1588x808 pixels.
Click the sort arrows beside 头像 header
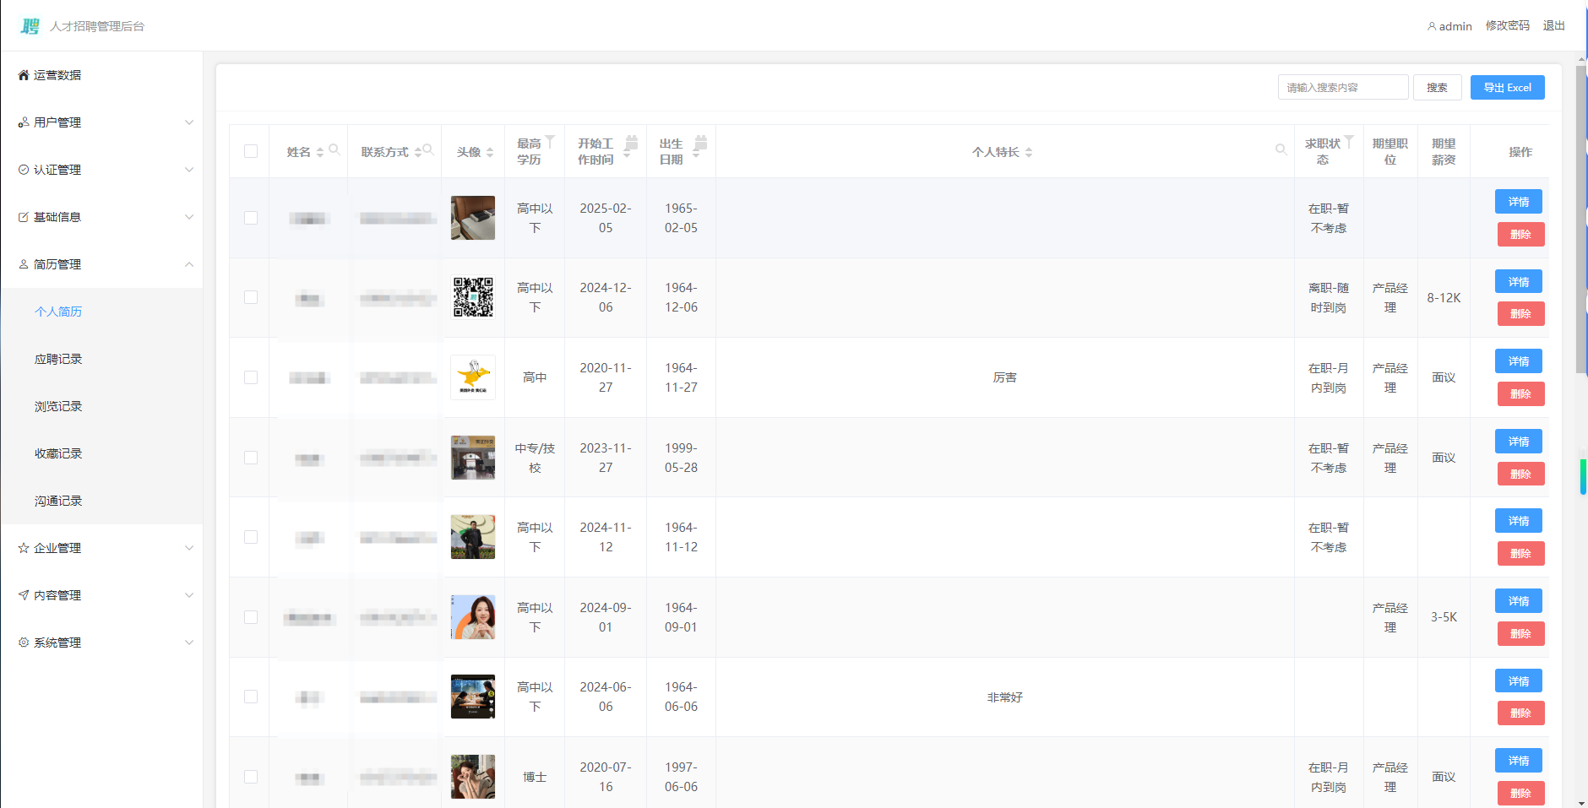point(490,153)
